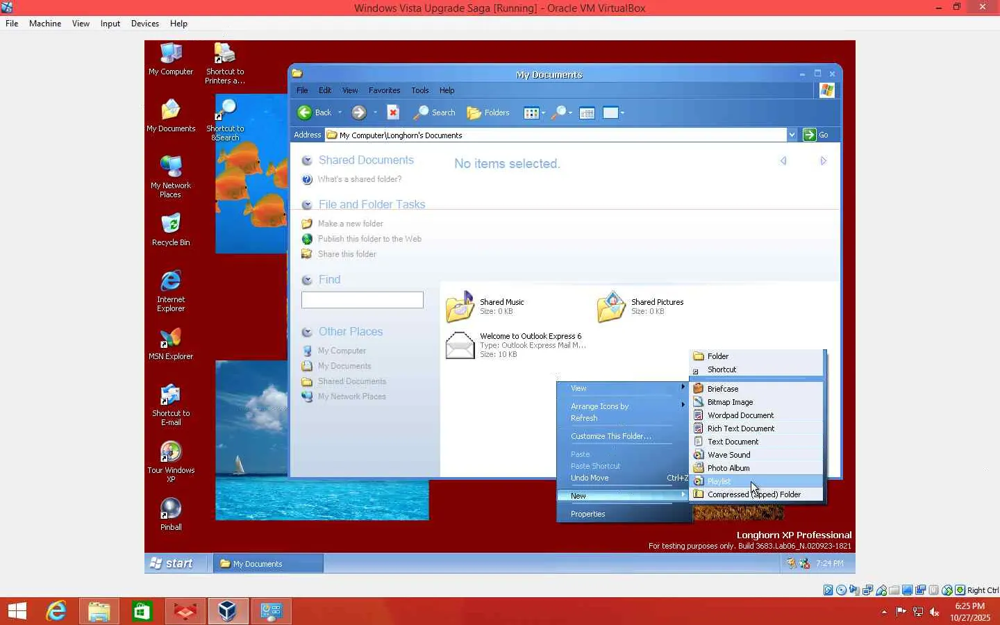Open the Forward history dropdown arrow
Screen dimensions: 1000x625
[375, 112]
